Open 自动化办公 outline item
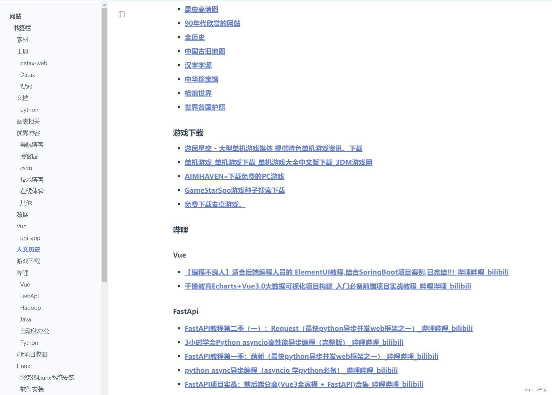Screen dimensions: 552x395 point(35,331)
